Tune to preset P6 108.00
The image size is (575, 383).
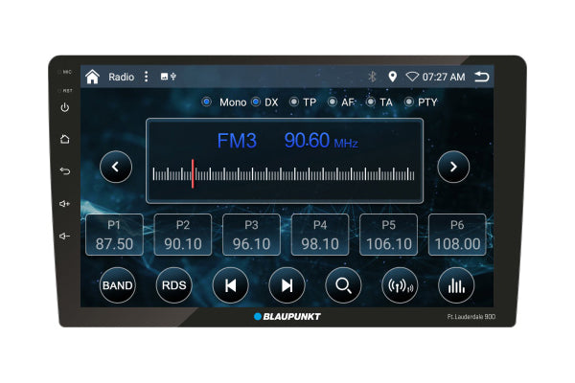457,235
